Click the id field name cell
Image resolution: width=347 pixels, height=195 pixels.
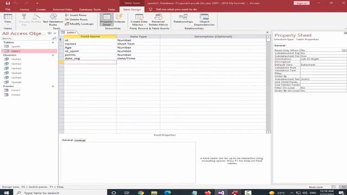[90, 40]
